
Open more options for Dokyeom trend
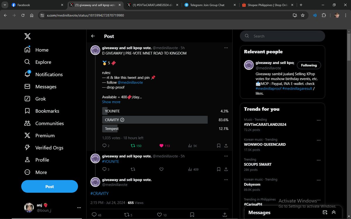(319, 180)
